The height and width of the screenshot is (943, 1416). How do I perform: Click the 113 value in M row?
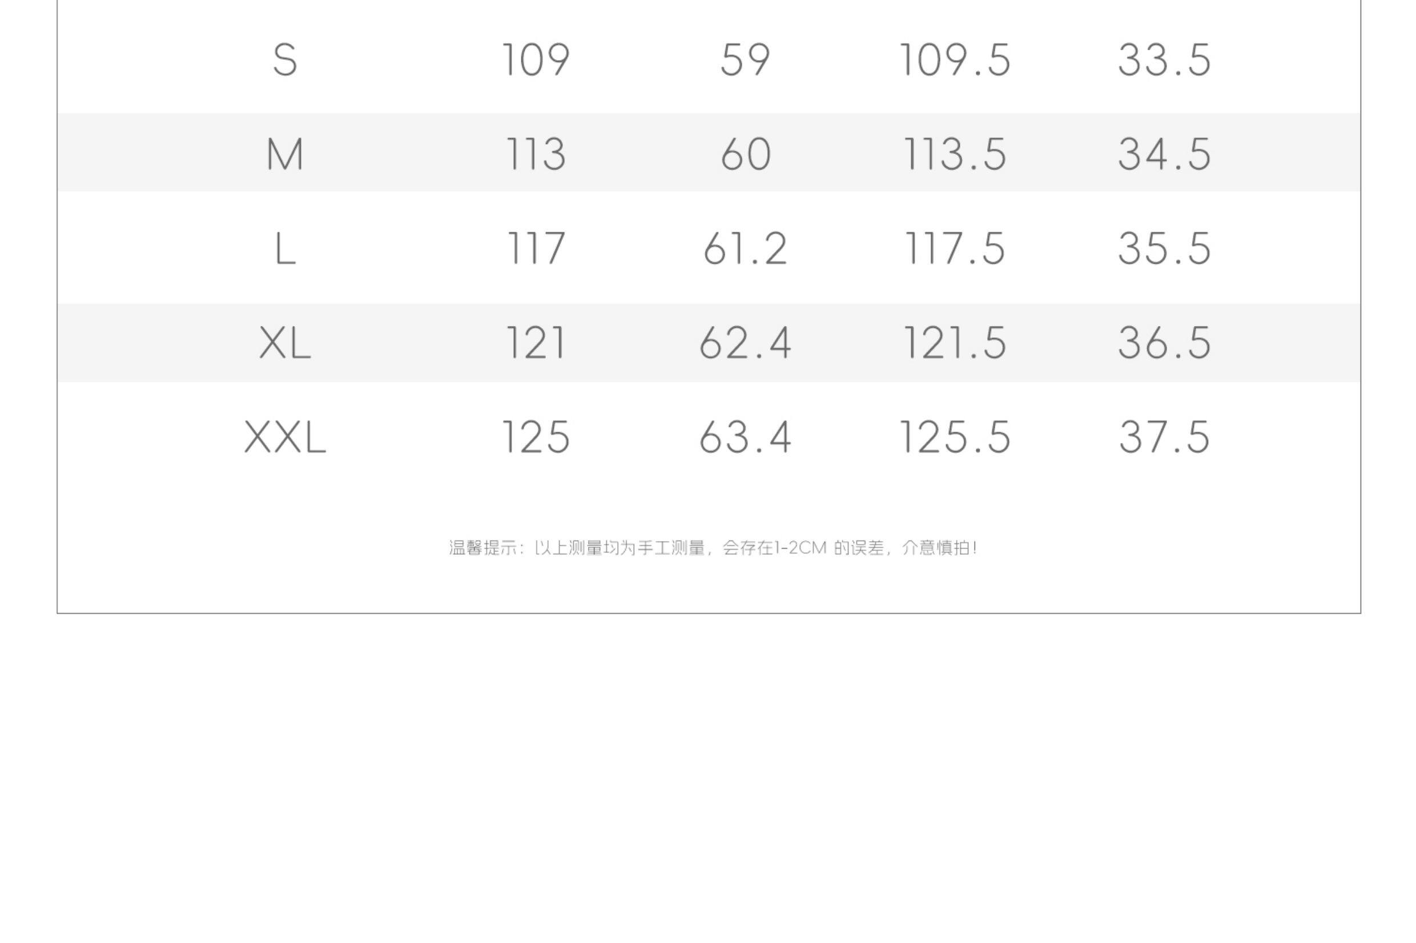(536, 154)
